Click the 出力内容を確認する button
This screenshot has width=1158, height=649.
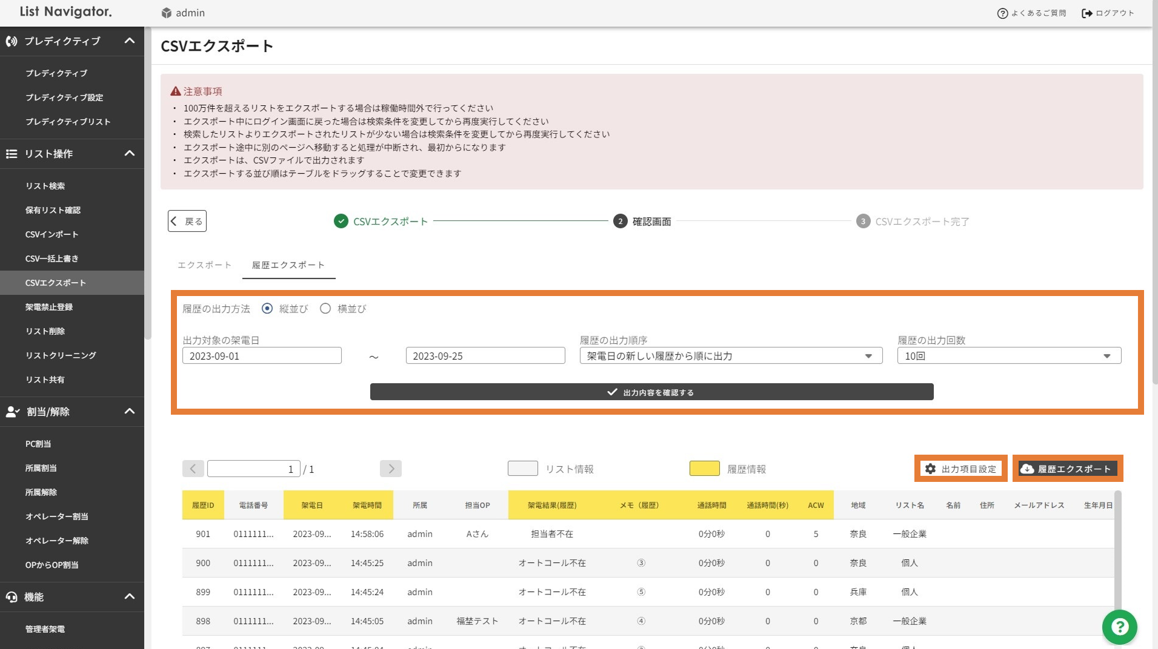tap(651, 392)
